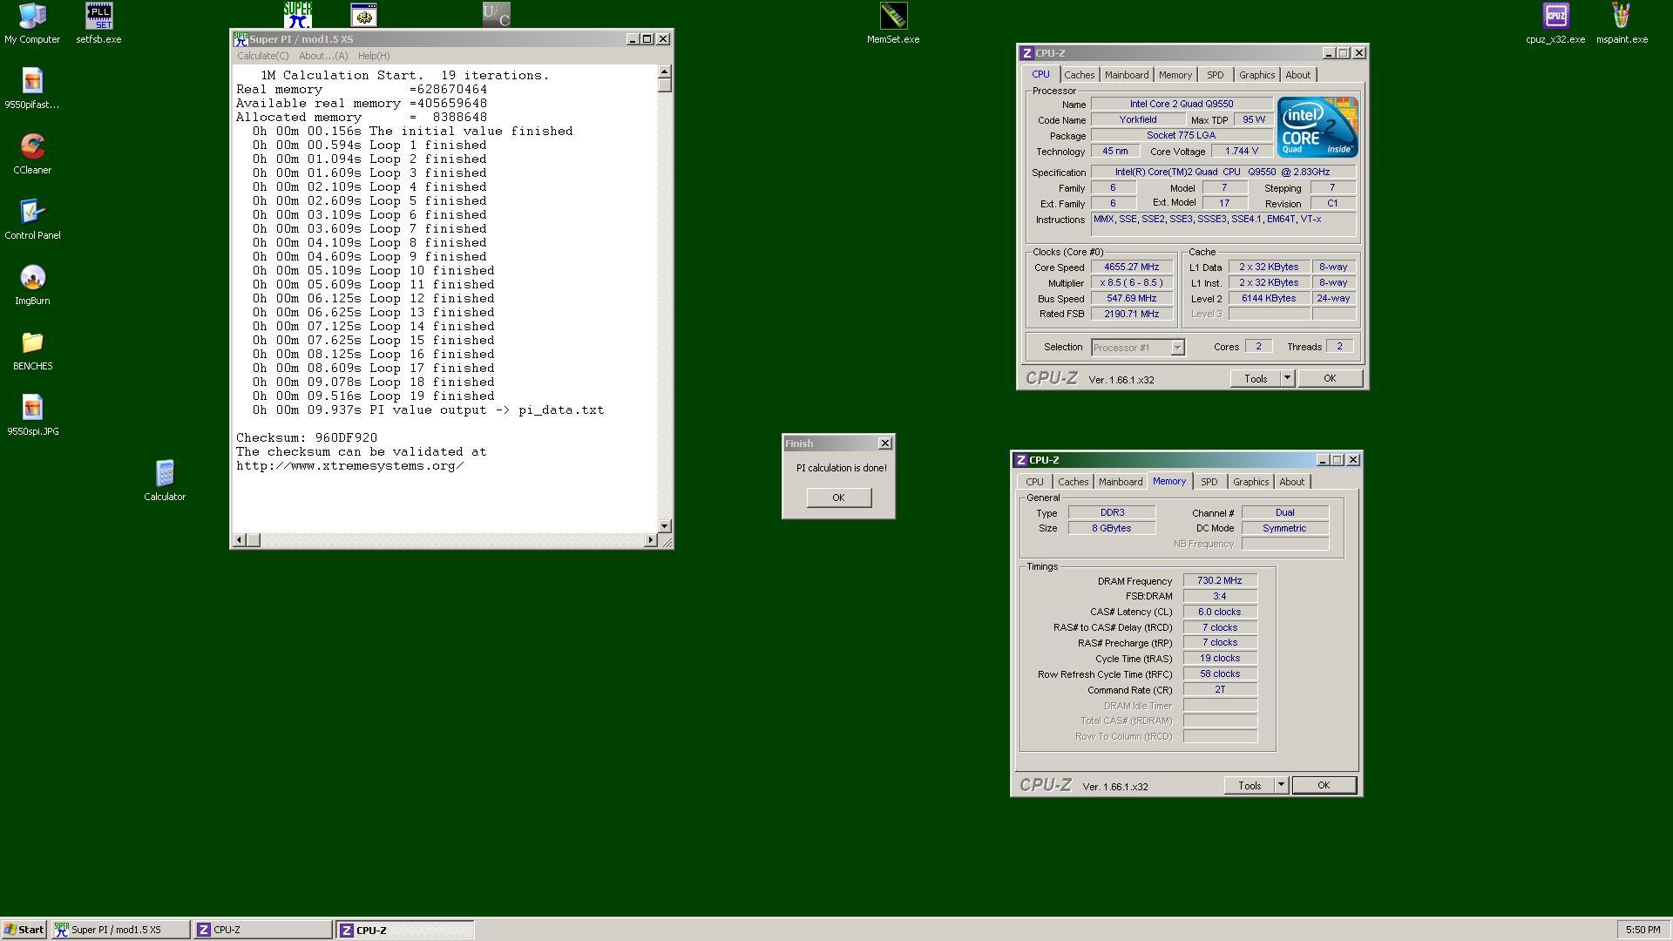Open the Calculate(C) menu in Super PI
This screenshot has height=941, width=1673.
pos(262,56)
